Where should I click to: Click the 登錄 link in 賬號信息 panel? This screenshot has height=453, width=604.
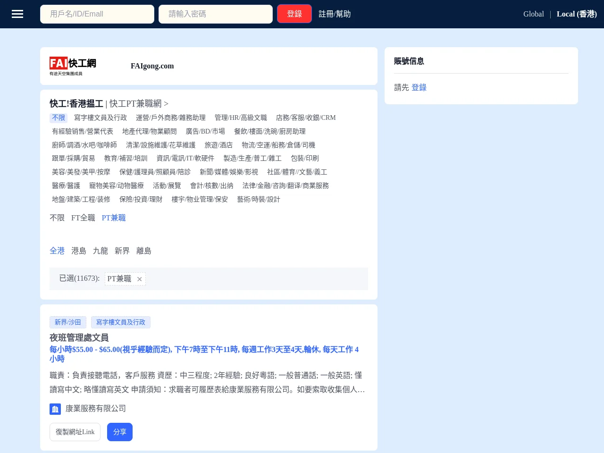click(419, 87)
